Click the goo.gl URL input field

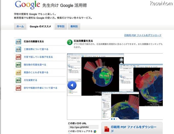[83, 127]
